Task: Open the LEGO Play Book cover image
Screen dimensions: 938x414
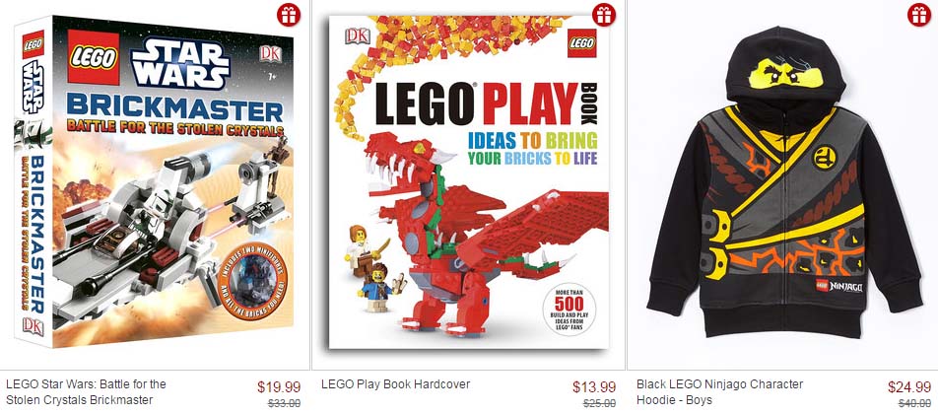Action: [x=469, y=182]
